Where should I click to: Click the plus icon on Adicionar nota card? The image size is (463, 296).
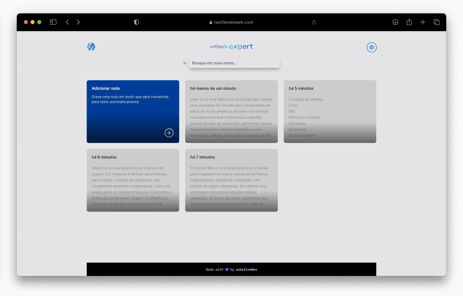point(169,133)
